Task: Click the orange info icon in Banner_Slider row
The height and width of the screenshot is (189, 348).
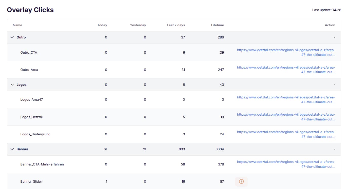Action: click(x=241, y=181)
